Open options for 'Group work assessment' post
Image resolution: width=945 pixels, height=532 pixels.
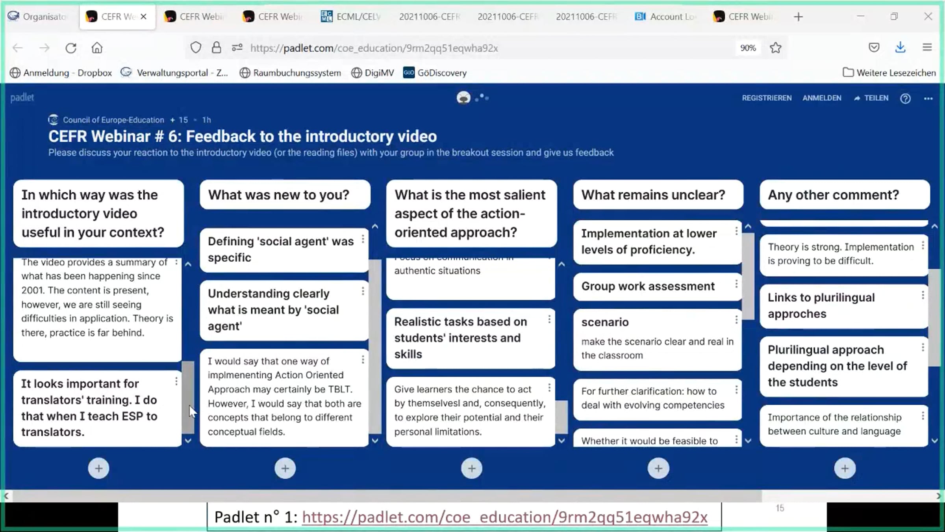736,284
